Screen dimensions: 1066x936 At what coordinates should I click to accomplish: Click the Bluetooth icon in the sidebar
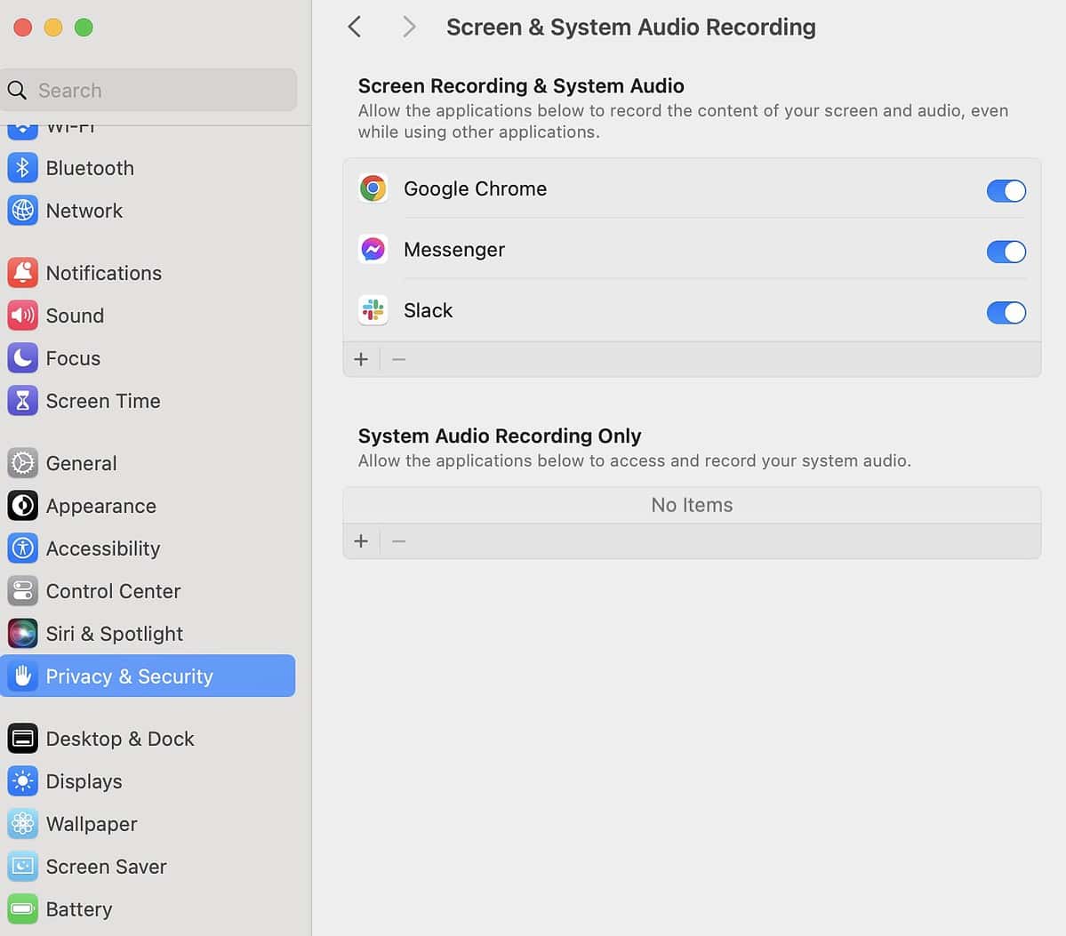22,167
